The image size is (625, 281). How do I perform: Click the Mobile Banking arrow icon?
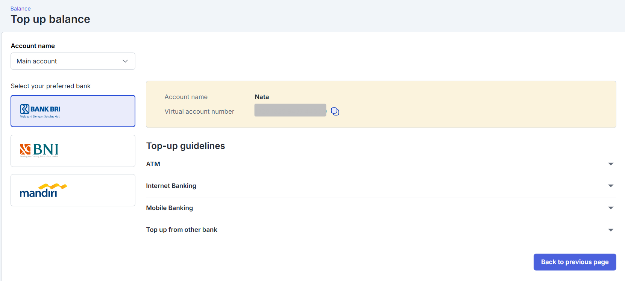[x=611, y=208]
